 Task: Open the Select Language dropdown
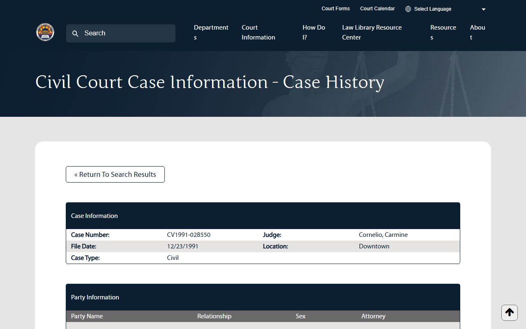pos(446,9)
